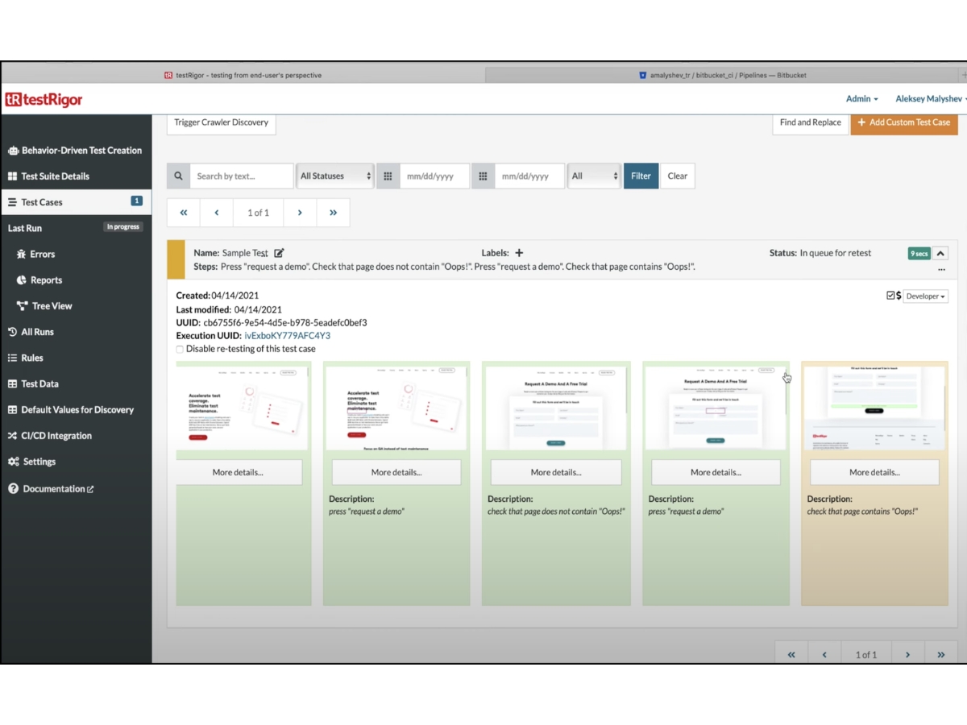This screenshot has height=725, width=967.
Task: Open the Aleksey Malyshev user menu
Action: click(932, 99)
